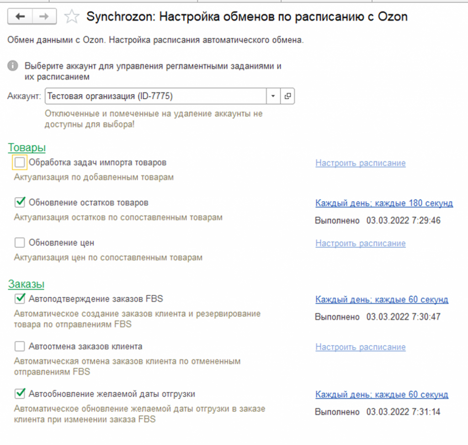This screenshot has width=468, height=445.
Task: Go back with the left arrow button
Action: click(20, 16)
